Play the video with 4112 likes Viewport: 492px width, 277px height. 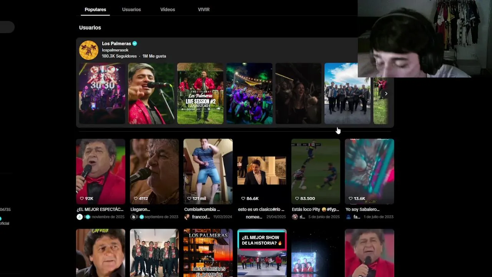click(x=155, y=171)
